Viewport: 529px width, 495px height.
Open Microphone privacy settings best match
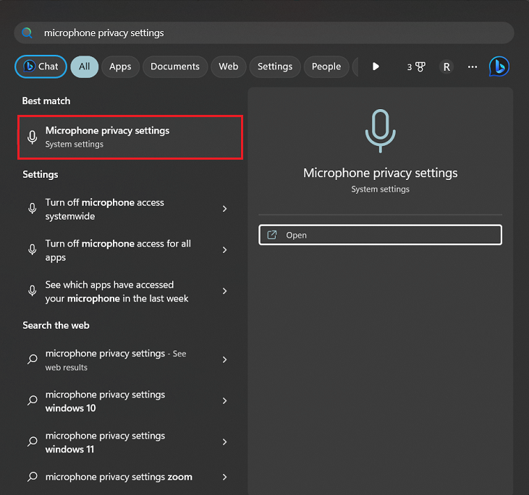130,137
